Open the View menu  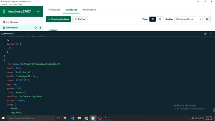coord(15,5)
